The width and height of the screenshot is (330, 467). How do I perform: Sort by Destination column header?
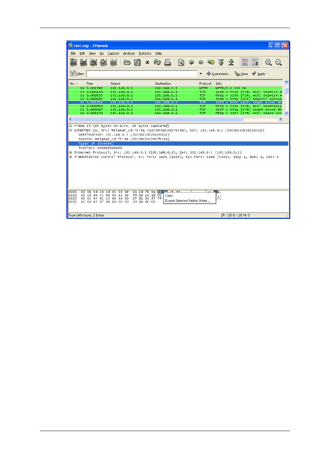click(x=175, y=83)
